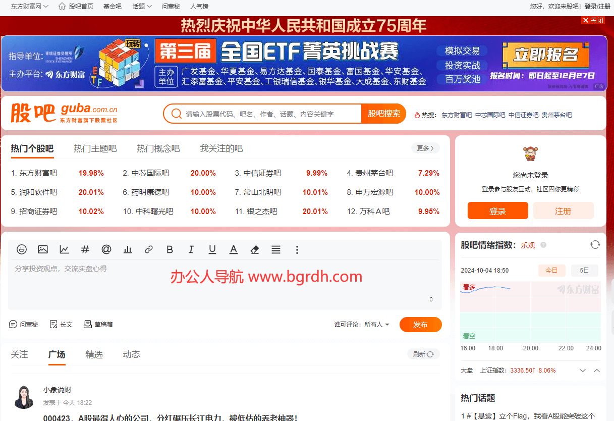Image resolution: width=614 pixels, height=421 pixels.
Task: Switch the sentiment chart to 5日
Action: 584,271
